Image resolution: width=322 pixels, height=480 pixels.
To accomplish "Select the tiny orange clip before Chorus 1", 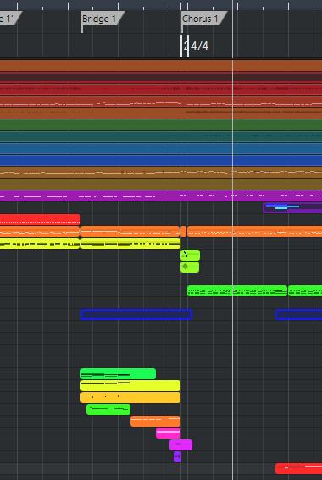I will 184,231.
